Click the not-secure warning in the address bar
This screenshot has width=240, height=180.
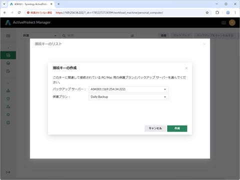[x=39, y=12]
